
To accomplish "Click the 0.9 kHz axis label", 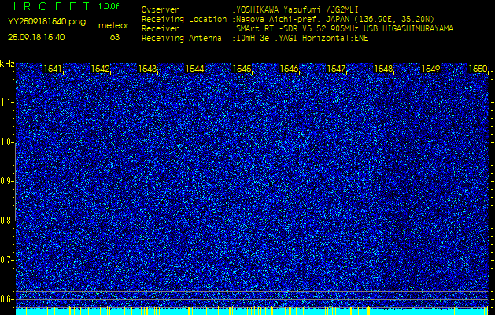I will click(x=6, y=181).
